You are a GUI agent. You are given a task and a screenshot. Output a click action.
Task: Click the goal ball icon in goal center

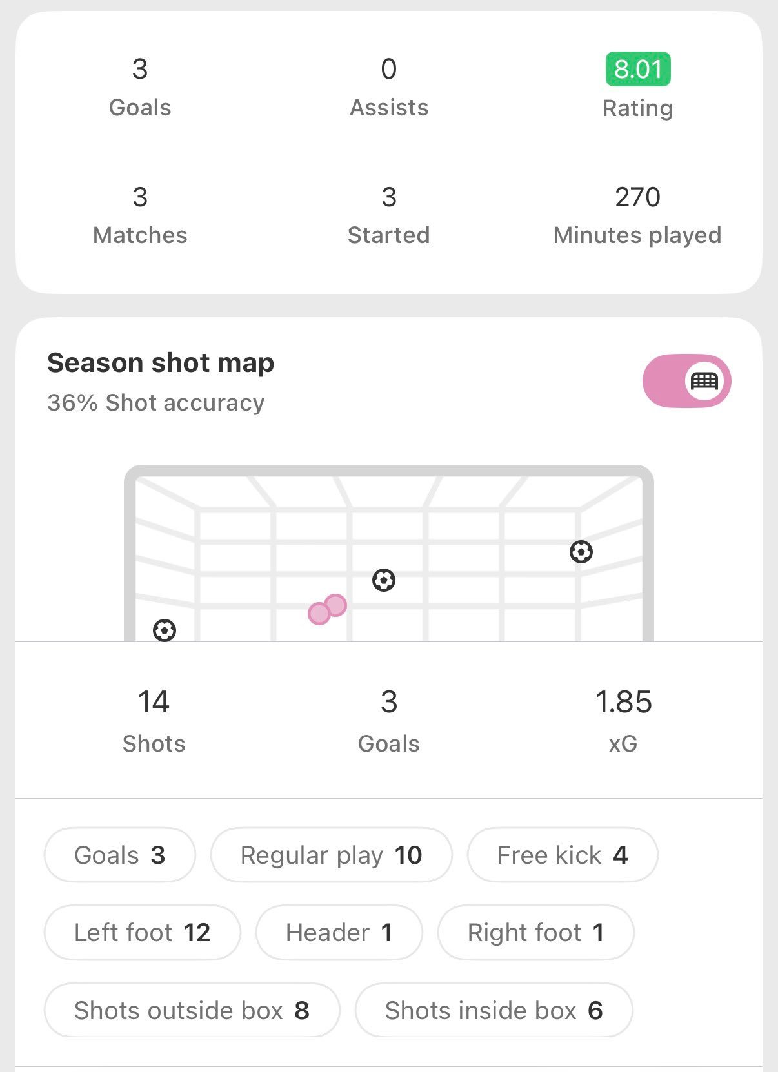click(x=384, y=580)
